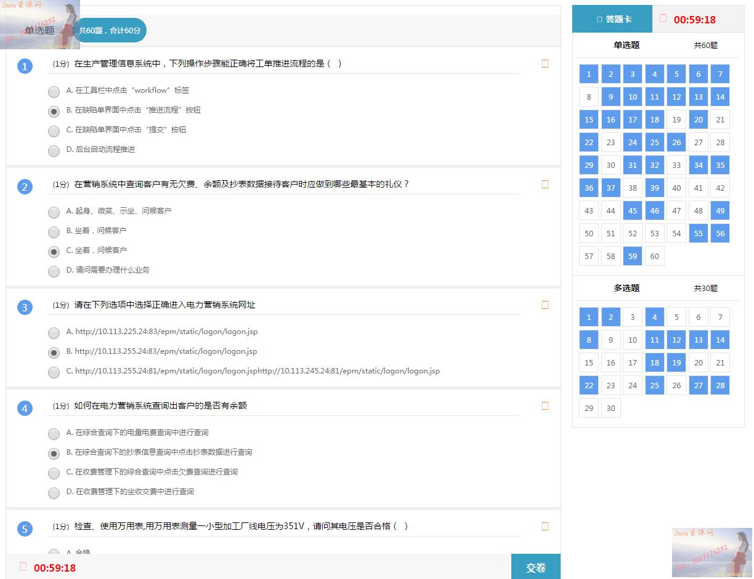Open the 答题卡 tab

pyautogui.click(x=612, y=19)
